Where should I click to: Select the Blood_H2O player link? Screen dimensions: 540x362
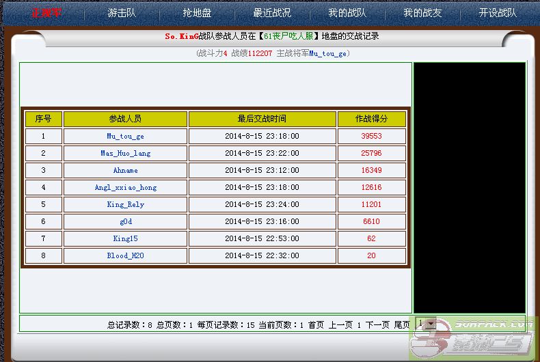click(125, 255)
